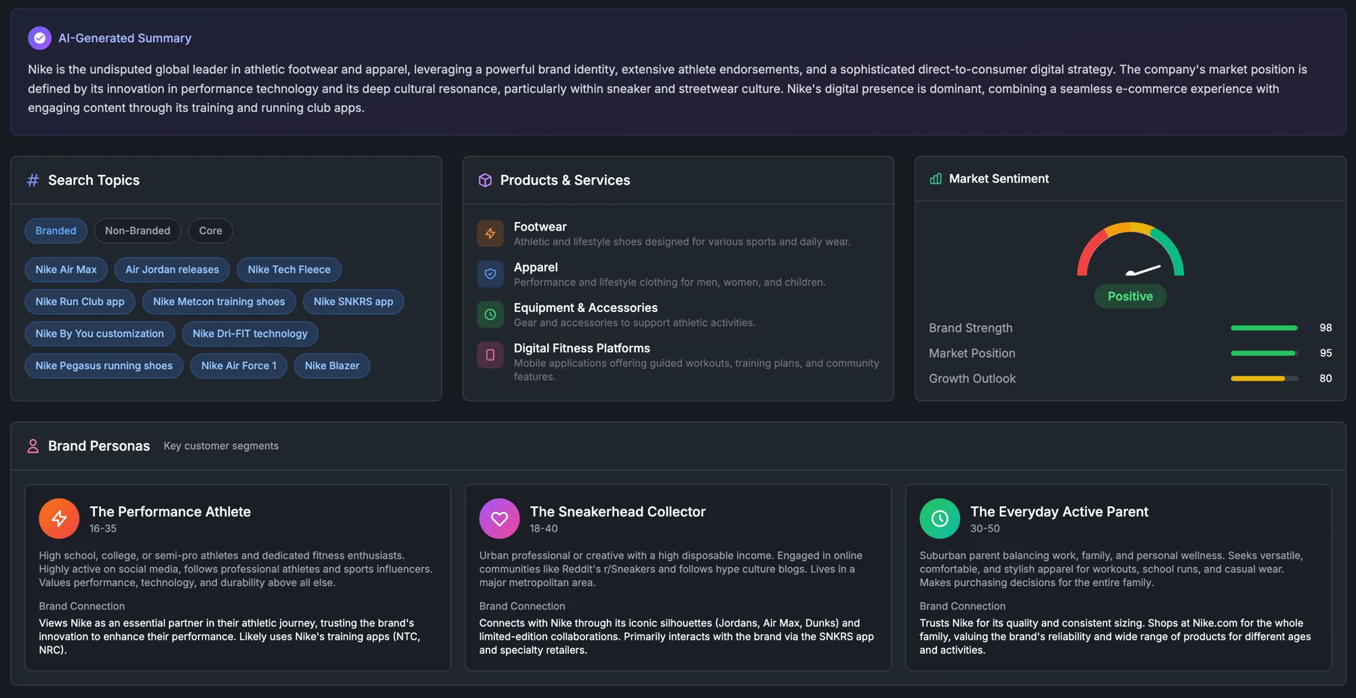Click Brand Connection label in Active Parent card

click(962, 606)
